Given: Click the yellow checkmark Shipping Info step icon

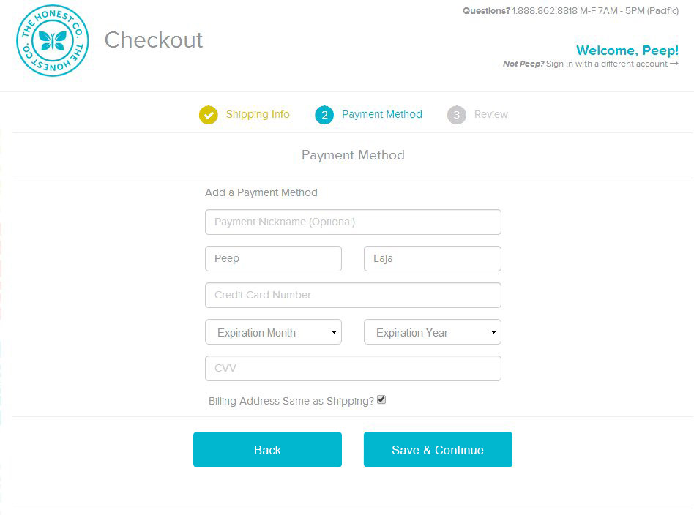Looking at the screenshot, I should click(209, 115).
